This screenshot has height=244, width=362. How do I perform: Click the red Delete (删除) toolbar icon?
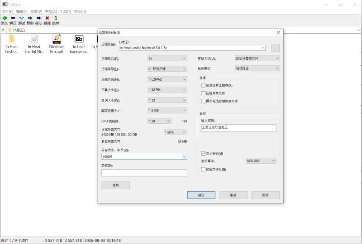pyautogui.click(x=47, y=18)
